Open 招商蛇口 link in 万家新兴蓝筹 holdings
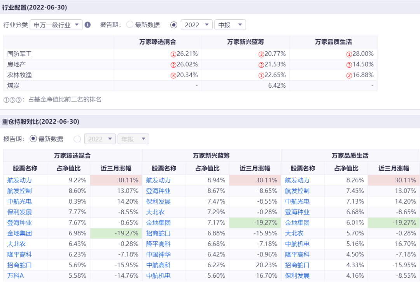This screenshot has width=420, height=282. coord(158,234)
